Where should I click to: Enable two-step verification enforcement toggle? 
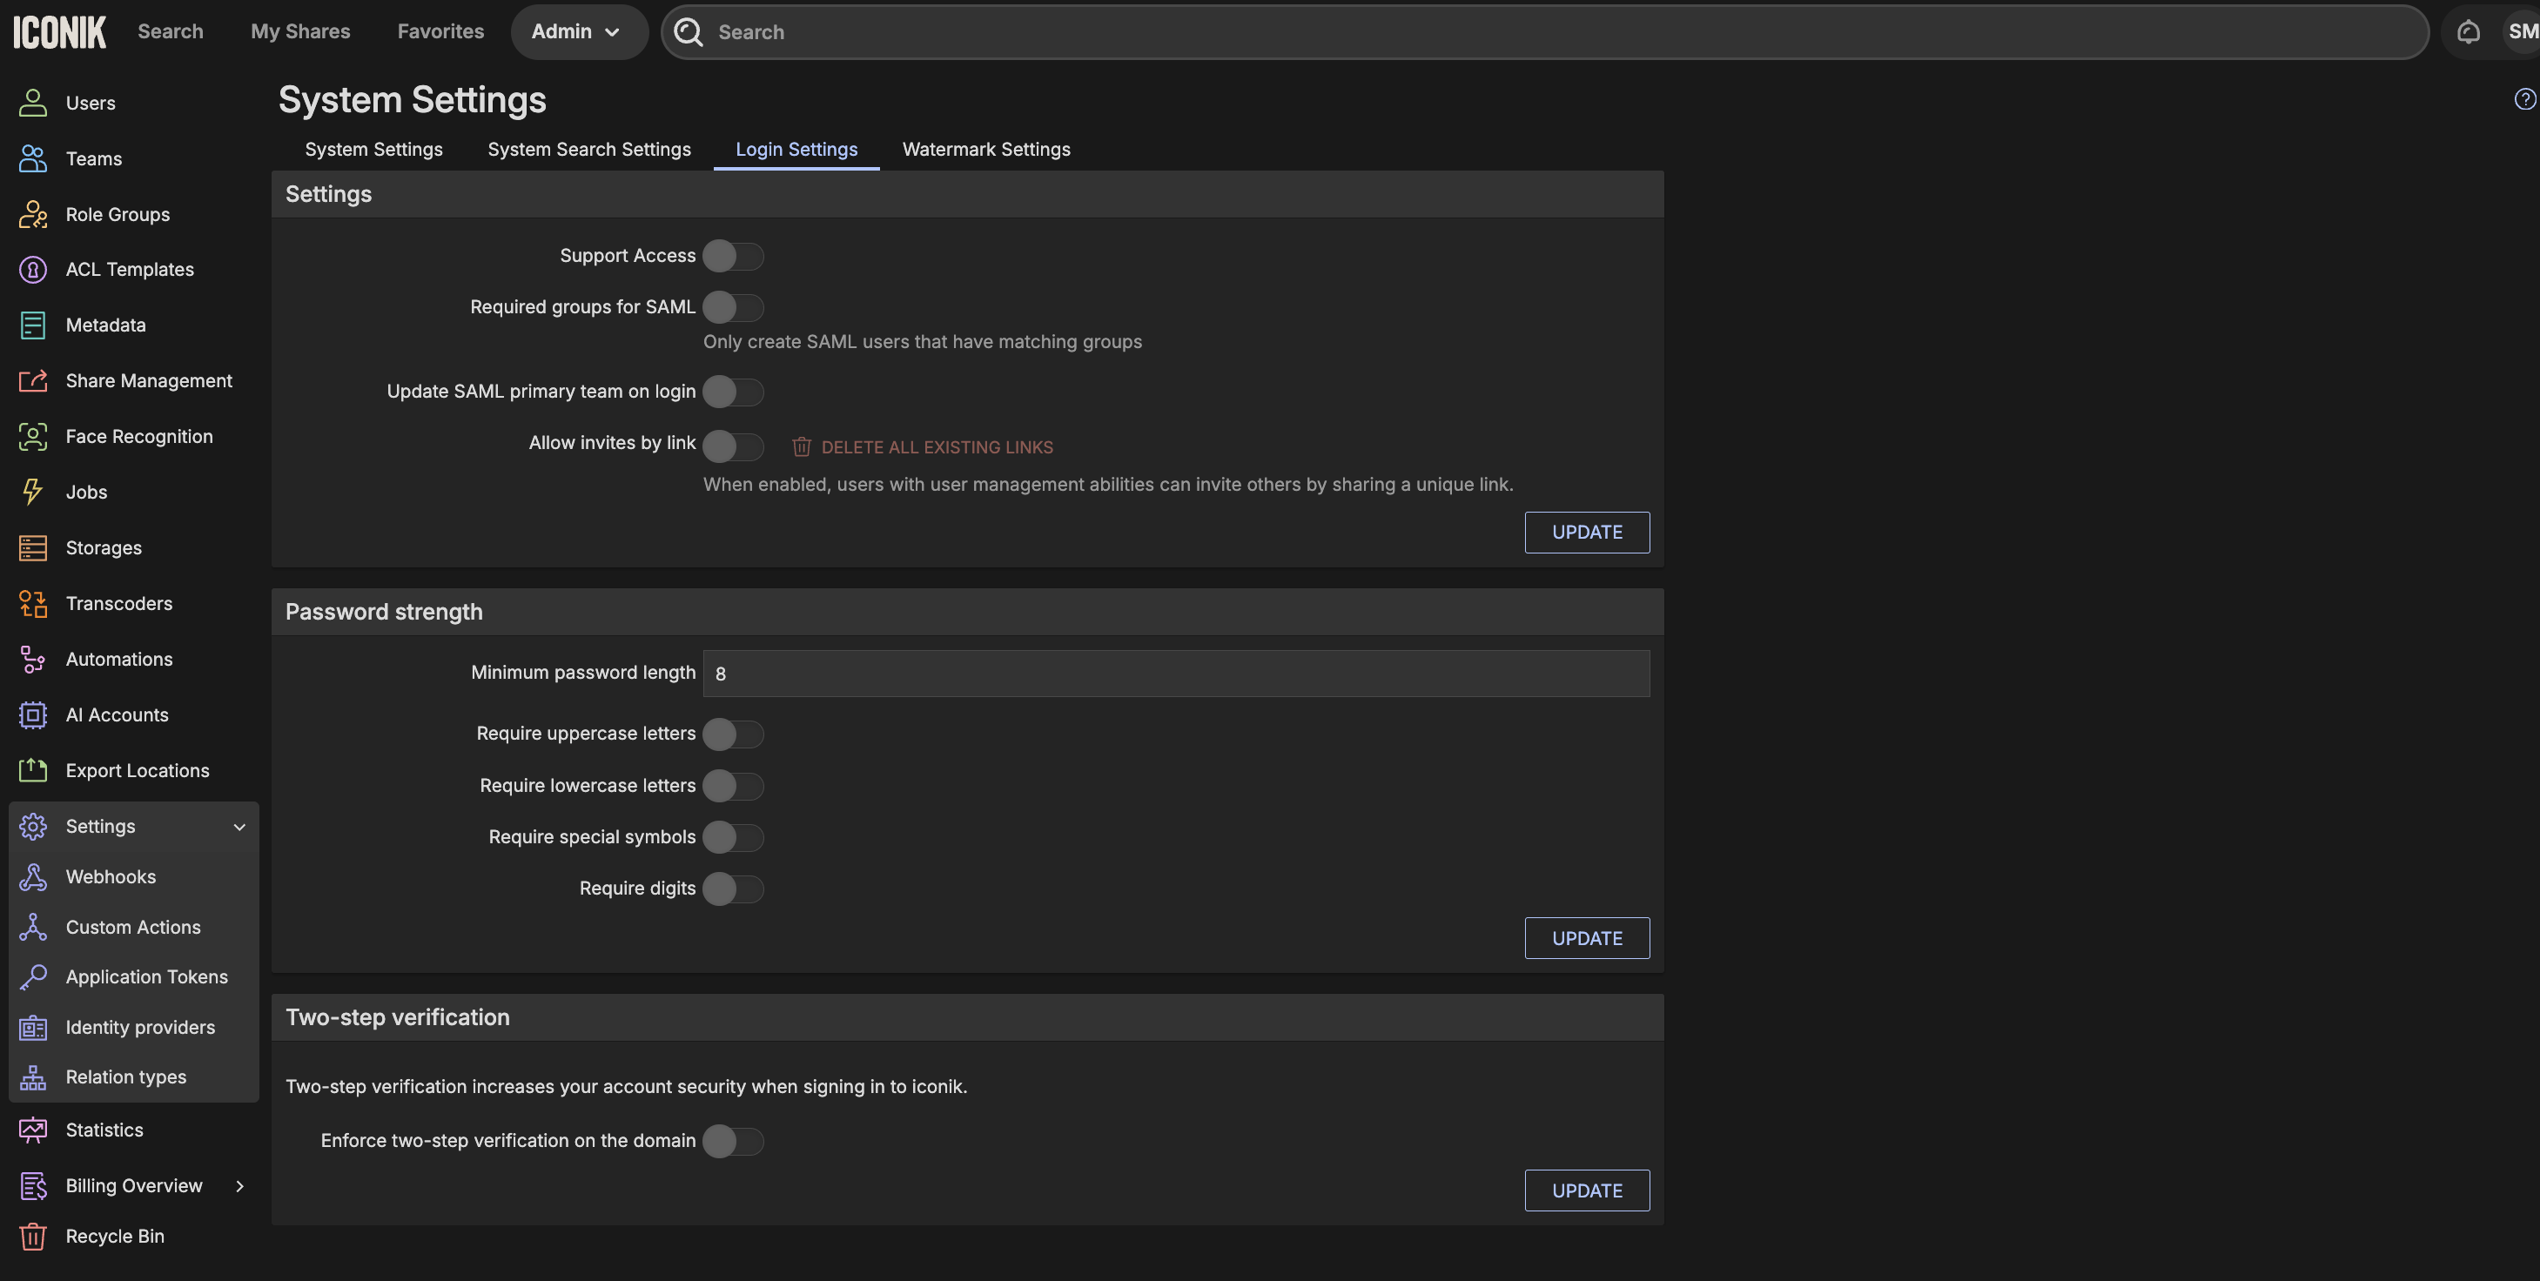click(x=733, y=1141)
